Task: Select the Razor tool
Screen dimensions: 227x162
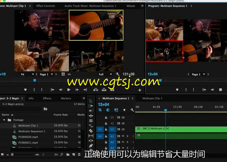Action: [x=91, y=131]
